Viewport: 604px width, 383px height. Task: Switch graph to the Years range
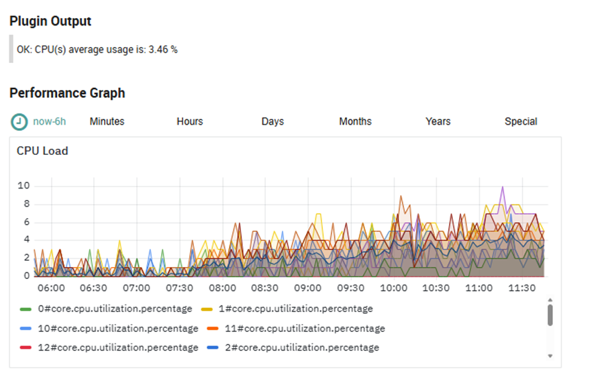[438, 121]
